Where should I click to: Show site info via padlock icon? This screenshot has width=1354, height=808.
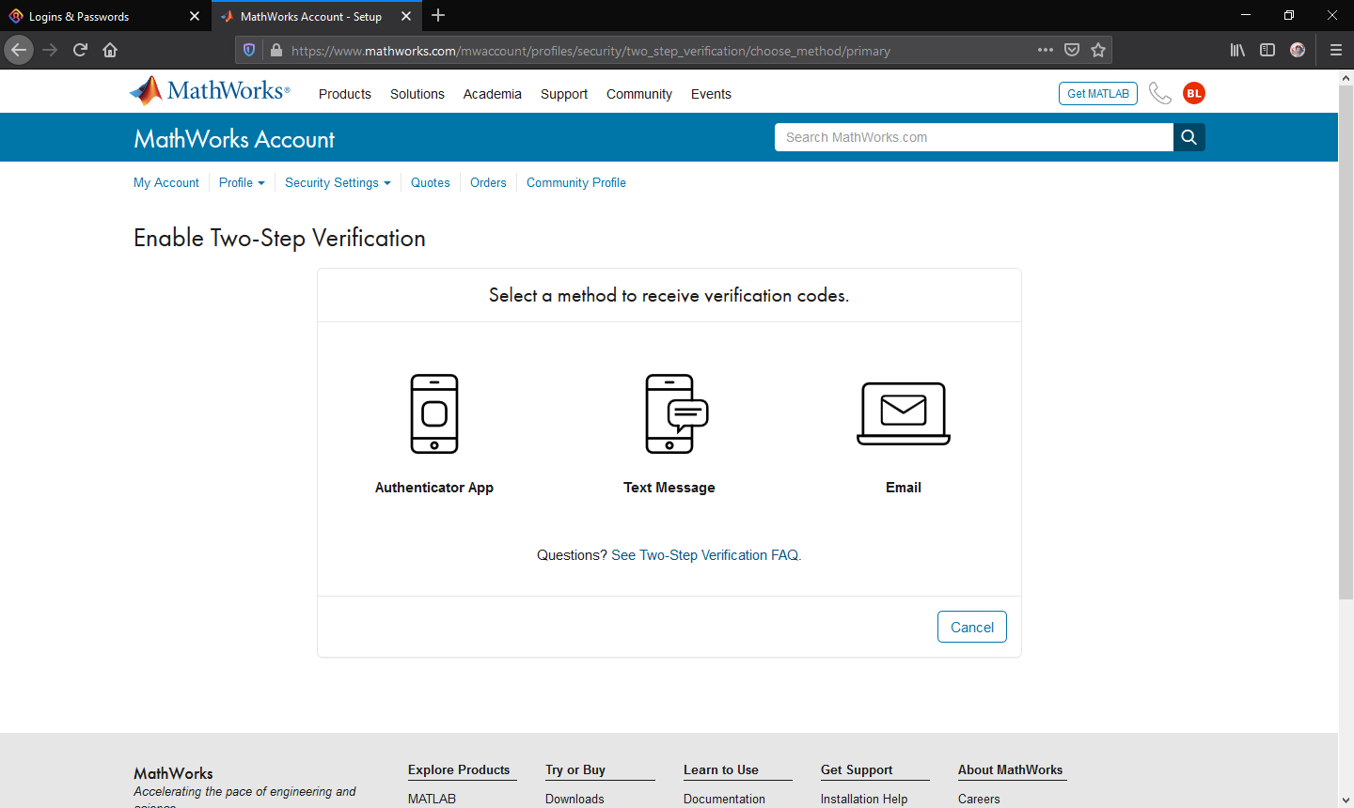pos(276,50)
